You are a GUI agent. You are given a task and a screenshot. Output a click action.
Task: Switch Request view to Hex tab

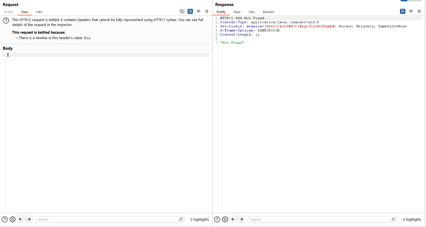point(39,12)
